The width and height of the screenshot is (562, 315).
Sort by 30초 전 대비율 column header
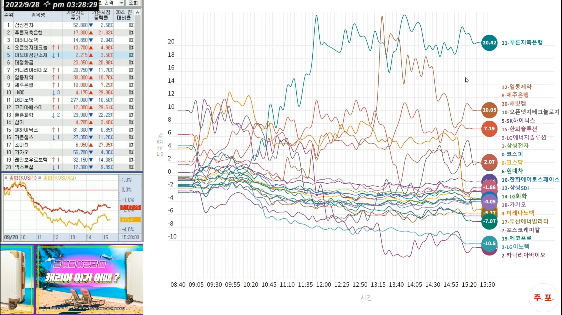[124, 15]
